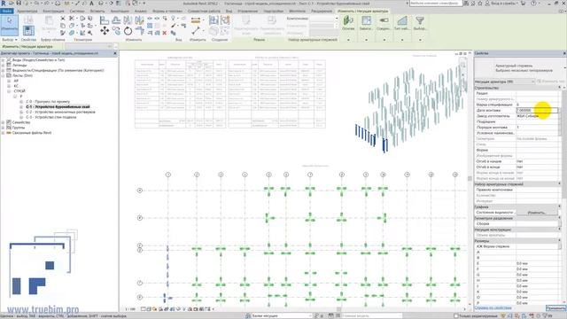This screenshot has height=319, width=567.
Task: Click the 'Дата монтажа' value input field
Action: pos(537,110)
